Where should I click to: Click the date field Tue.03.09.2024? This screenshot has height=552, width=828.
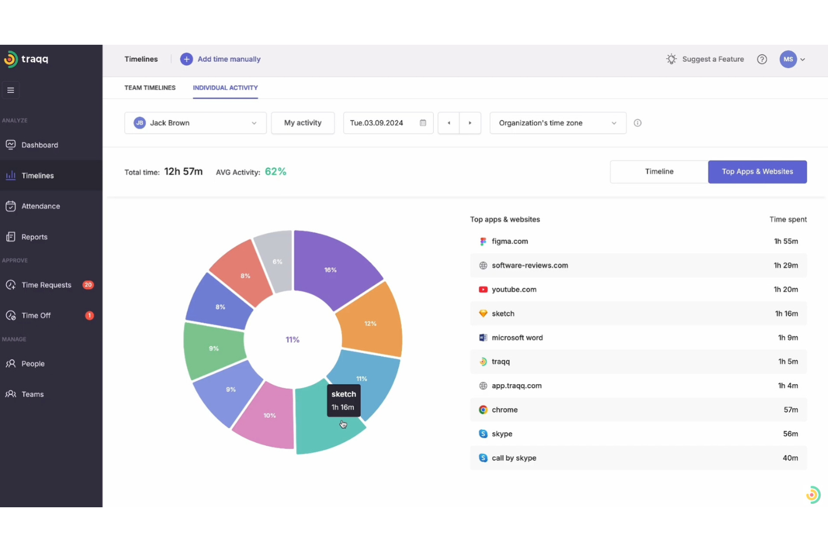[388, 123]
